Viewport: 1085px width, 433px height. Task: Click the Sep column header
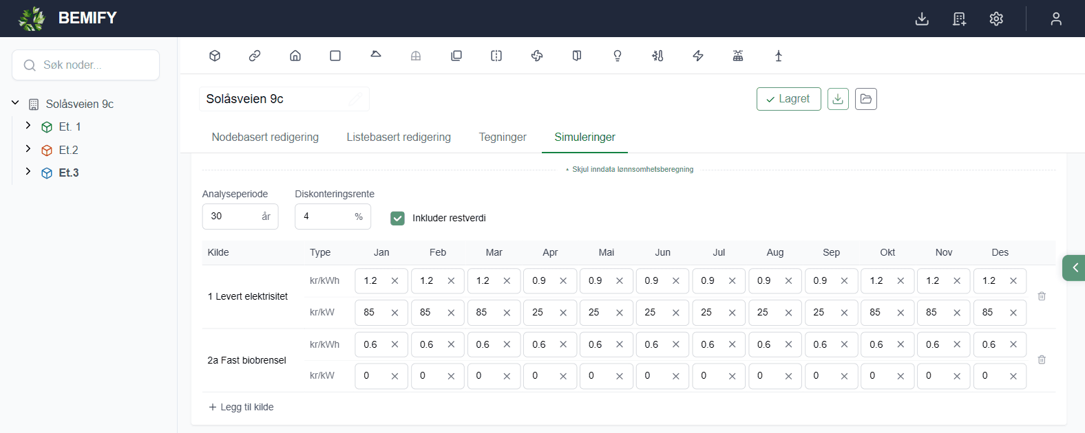(832, 252)
